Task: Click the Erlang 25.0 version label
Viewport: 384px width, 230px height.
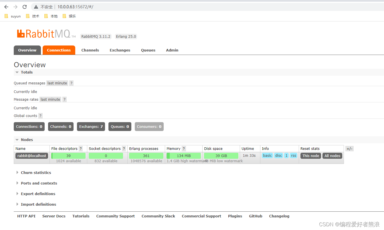Action: [x=126, y=37]
